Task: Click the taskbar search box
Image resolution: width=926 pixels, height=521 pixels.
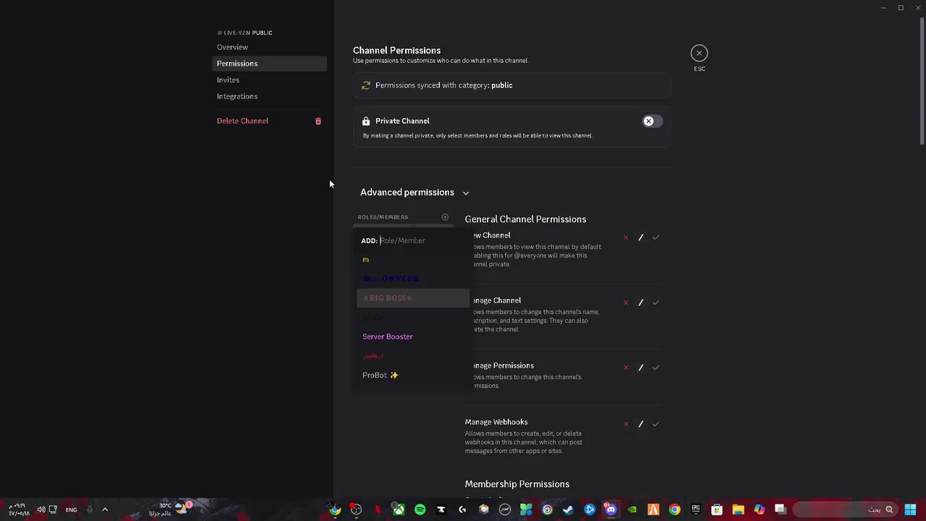Action: coord(845,509)
